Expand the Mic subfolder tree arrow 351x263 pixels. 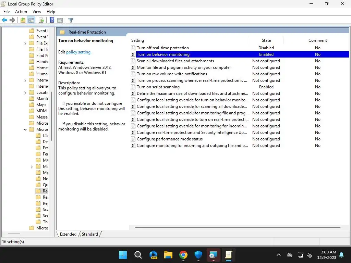pyautogui.click(x=32, y=167)
